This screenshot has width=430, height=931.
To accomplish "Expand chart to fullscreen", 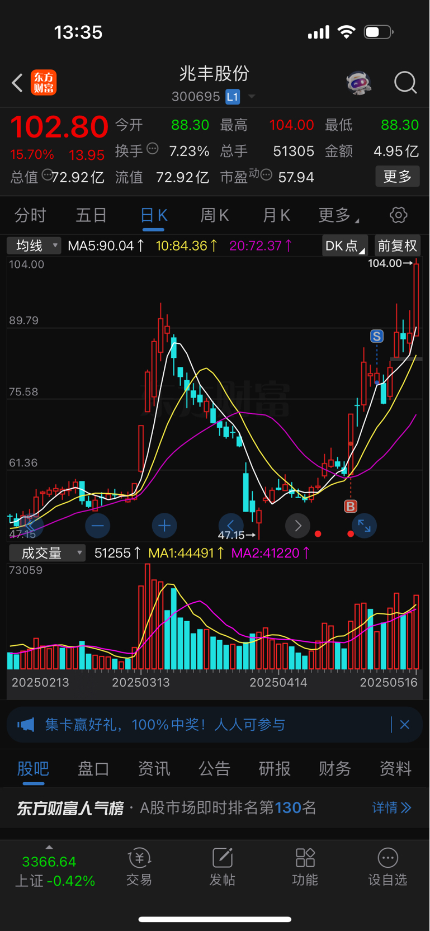I will [x=364, y=526].
